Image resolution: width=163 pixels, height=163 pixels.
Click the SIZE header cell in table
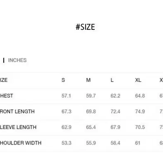pos(4,80)
